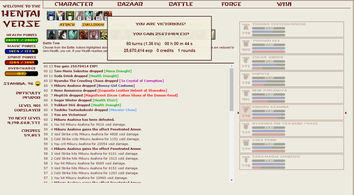Click the stamina smiley face icon
354x195 pixels.
coord(38,84)
